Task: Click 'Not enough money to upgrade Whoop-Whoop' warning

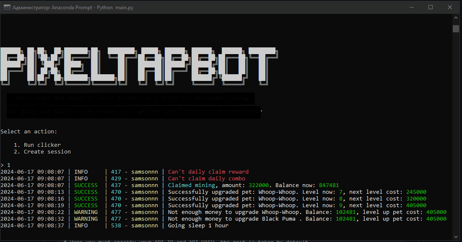Action: [234, 212]
